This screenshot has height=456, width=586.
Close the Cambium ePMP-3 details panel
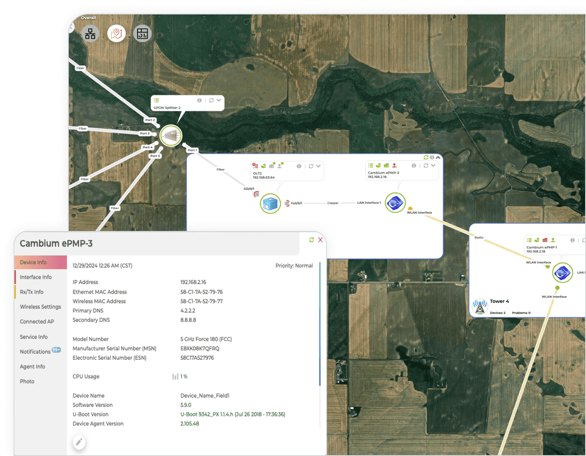[x=321, y=240]
